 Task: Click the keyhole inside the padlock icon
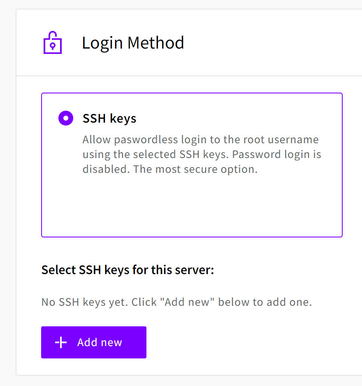click(52, 46)
